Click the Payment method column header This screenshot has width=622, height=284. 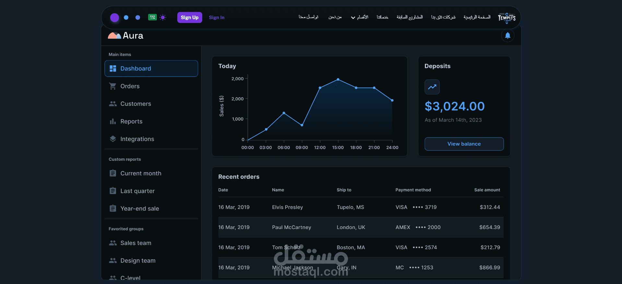tap(413, 190)
